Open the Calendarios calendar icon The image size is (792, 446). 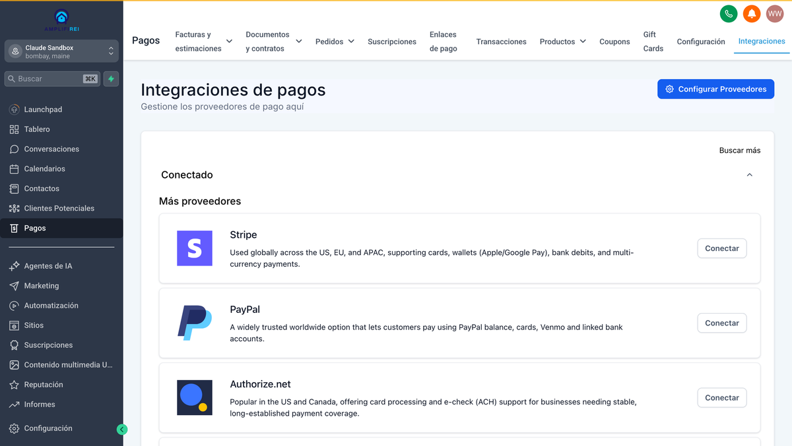pyautogui.click(x=15, y=169)
